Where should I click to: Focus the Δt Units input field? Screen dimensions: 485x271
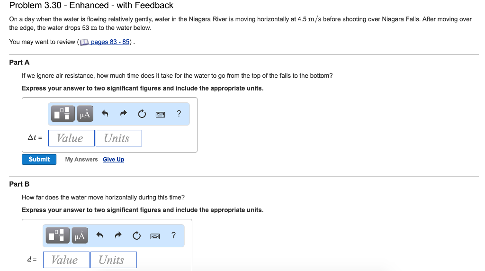119,138
